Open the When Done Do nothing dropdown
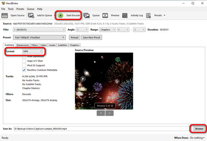This screenshot has width=207, height=141. click(x=197, y=138)
